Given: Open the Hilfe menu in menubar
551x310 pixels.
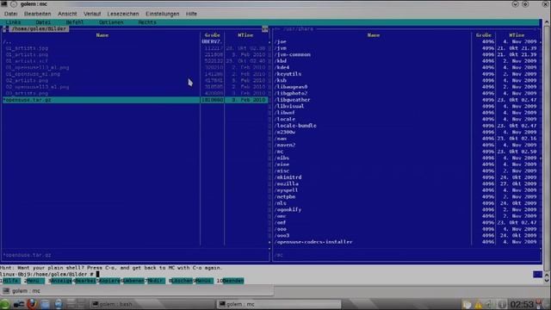Looking at the screenshot, I should point(191,14).
